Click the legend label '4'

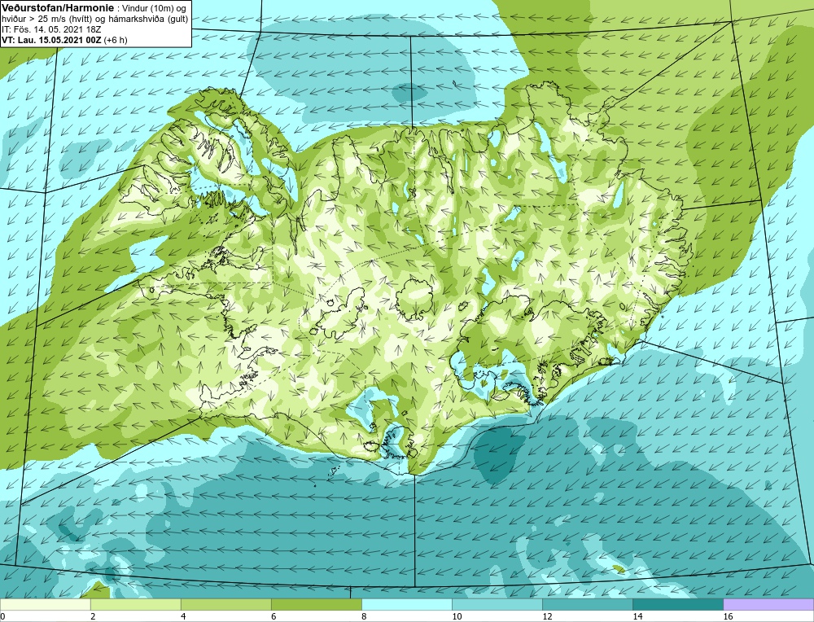coord(183,616)
